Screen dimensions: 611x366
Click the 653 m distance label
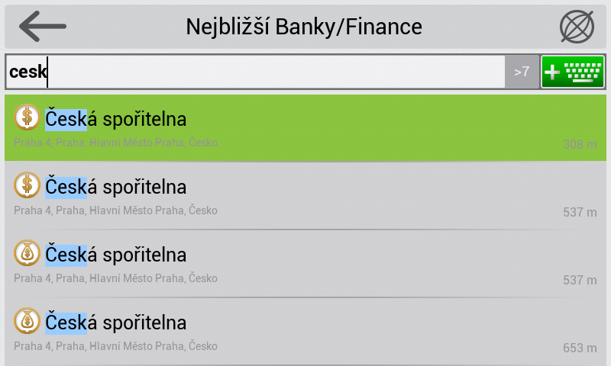coord(580,348)
